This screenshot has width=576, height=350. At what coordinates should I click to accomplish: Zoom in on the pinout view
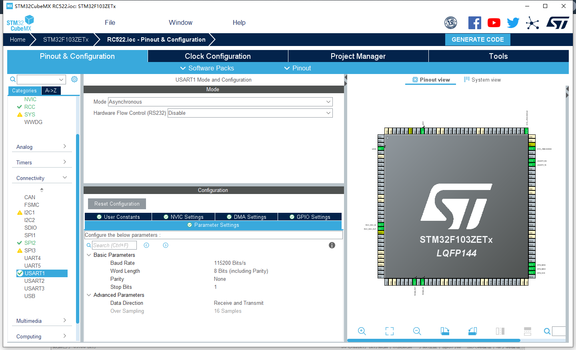pyautogui.click(x=362, y=331)
